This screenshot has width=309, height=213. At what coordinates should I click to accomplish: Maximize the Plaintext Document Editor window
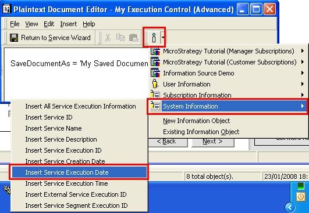(256, 9)
